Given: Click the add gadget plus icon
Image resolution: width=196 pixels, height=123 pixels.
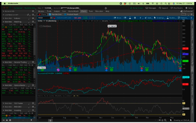Looking at the screenshot, I should pyautogui.click(x=7, y=120).
